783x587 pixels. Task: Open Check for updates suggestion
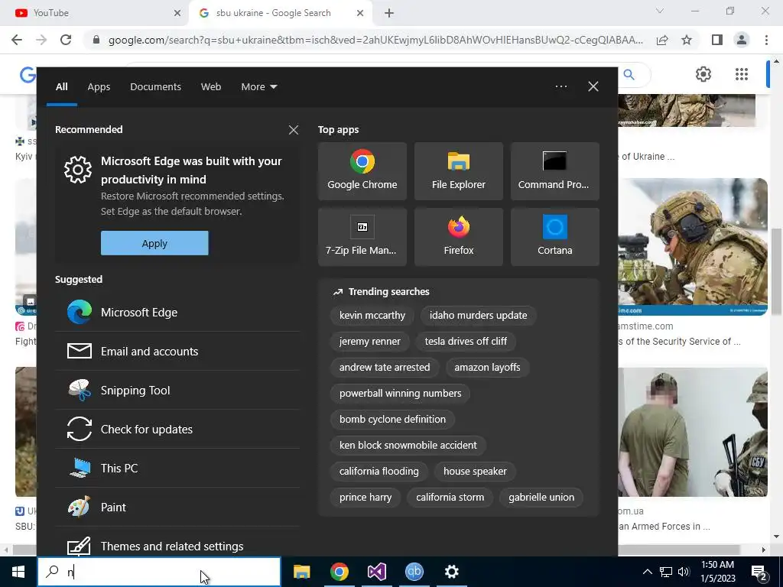coord(177,429)
